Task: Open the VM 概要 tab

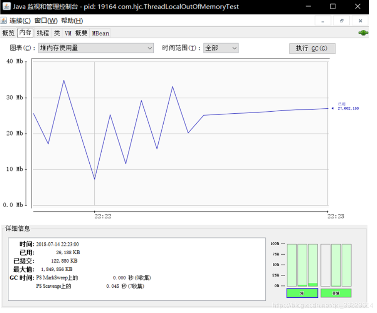Action: (76, 33)
